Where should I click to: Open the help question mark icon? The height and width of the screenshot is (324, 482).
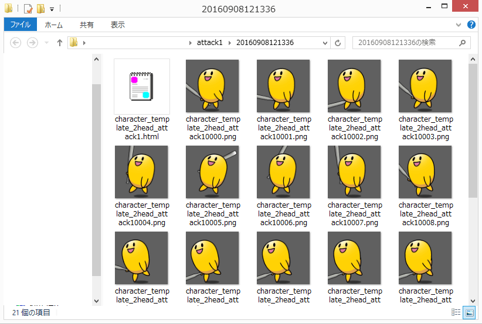click(471, 25)
